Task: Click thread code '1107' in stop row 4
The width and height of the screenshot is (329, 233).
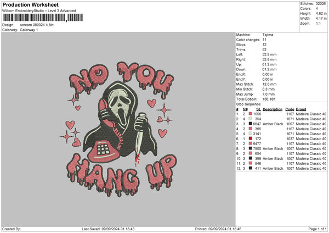Action: click(x=290, y=129)
